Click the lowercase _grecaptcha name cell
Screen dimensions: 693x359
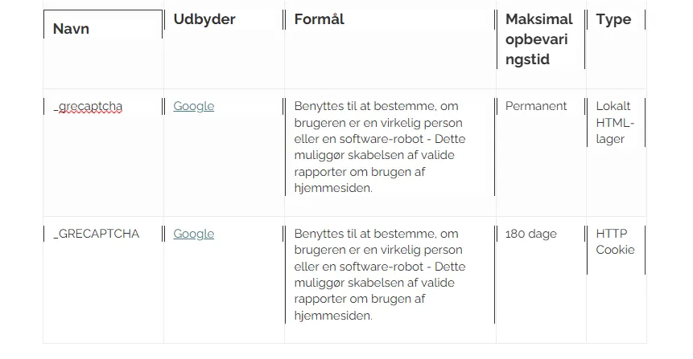point(88,106)
